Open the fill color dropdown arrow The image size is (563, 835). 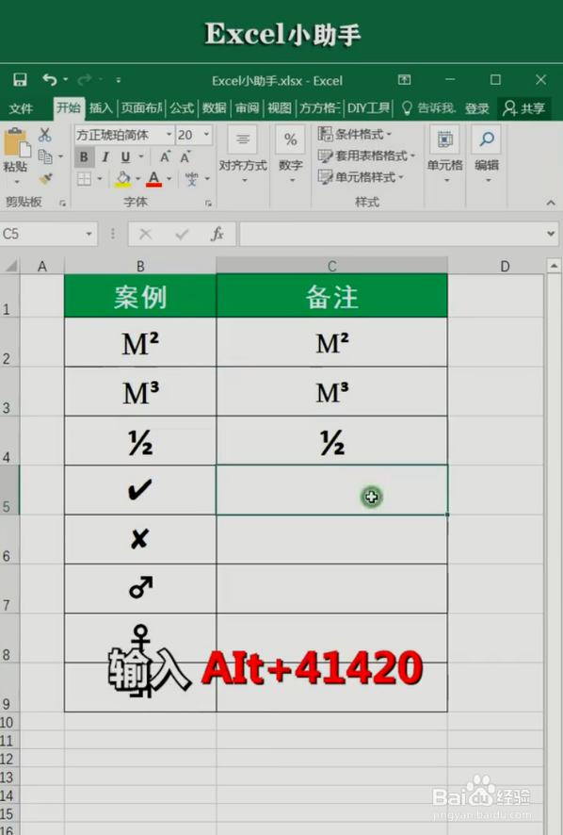click(137, 179)
